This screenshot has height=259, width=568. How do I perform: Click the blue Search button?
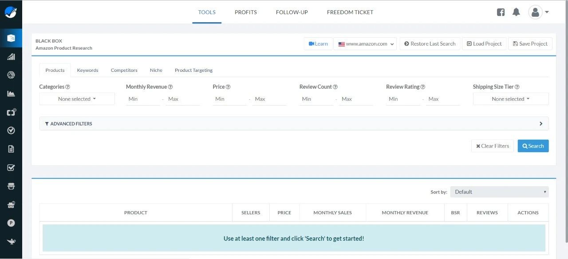(x=533, y=146)
